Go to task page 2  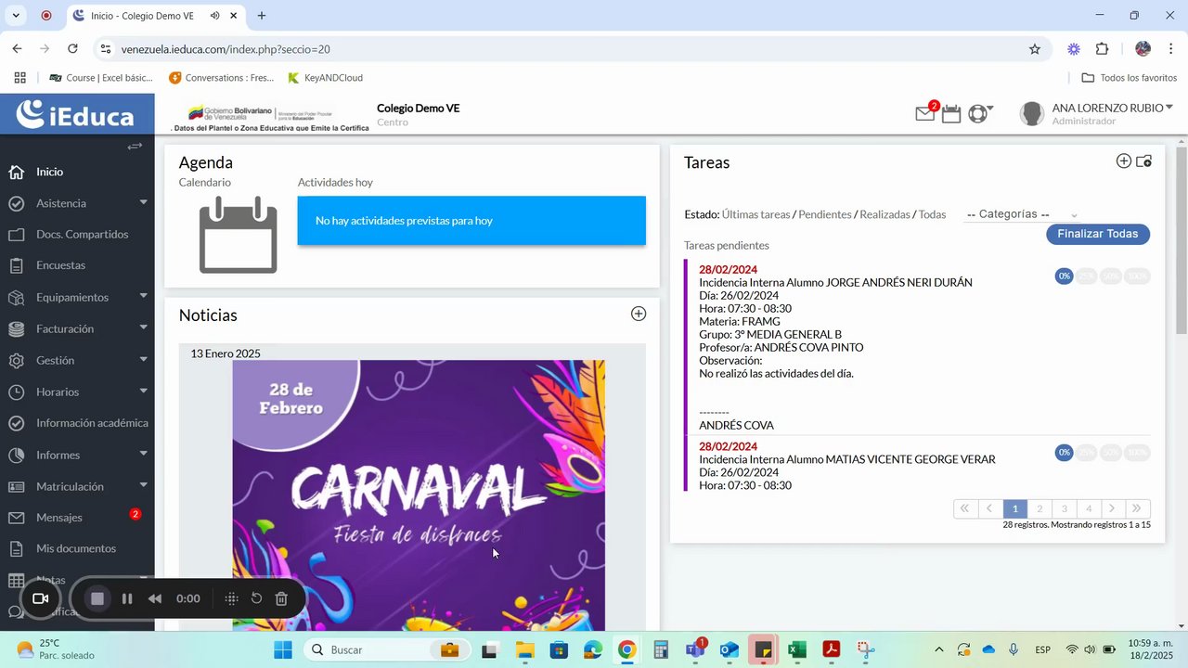pos(1039,508)
